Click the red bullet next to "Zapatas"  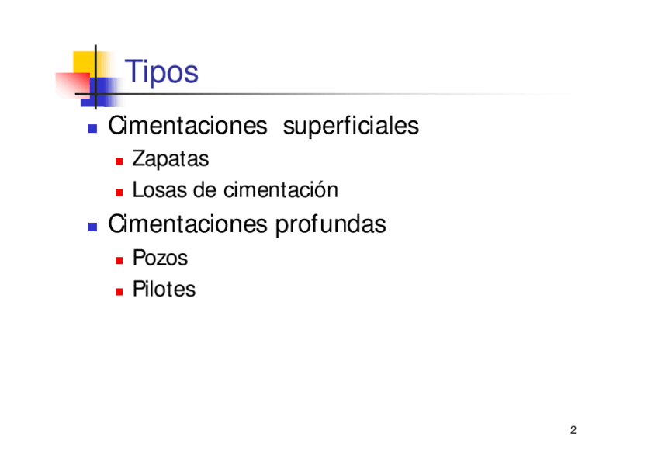(119, 161)
